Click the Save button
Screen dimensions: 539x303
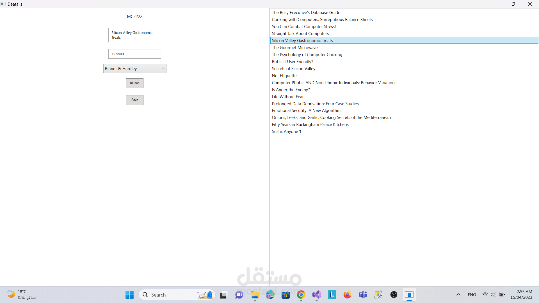134,100
